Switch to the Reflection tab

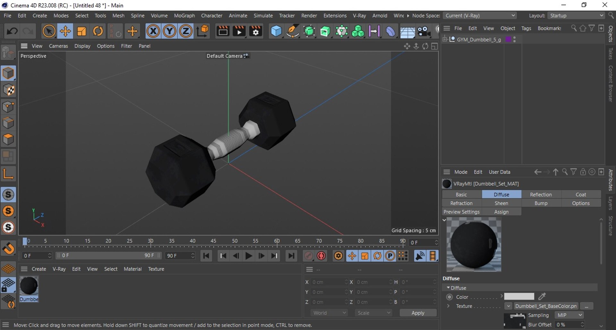coord(541,195)
